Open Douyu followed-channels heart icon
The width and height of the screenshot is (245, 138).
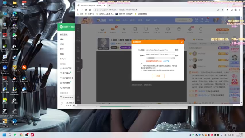click(202, 20)
